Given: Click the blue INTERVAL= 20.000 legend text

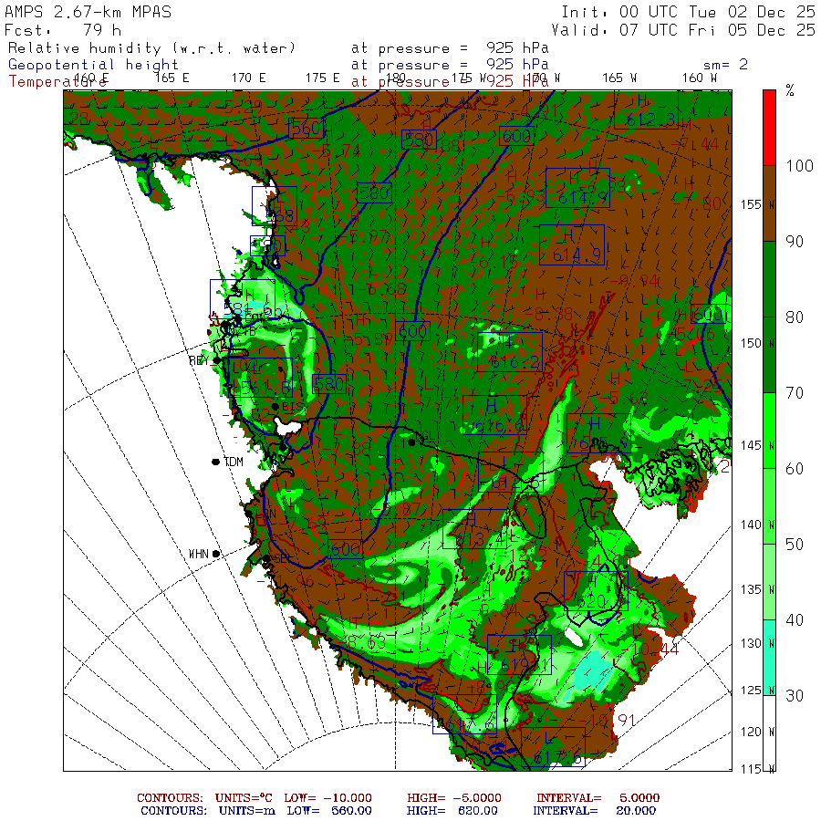Looking at the screenshot, I should (x=594, y=811).
